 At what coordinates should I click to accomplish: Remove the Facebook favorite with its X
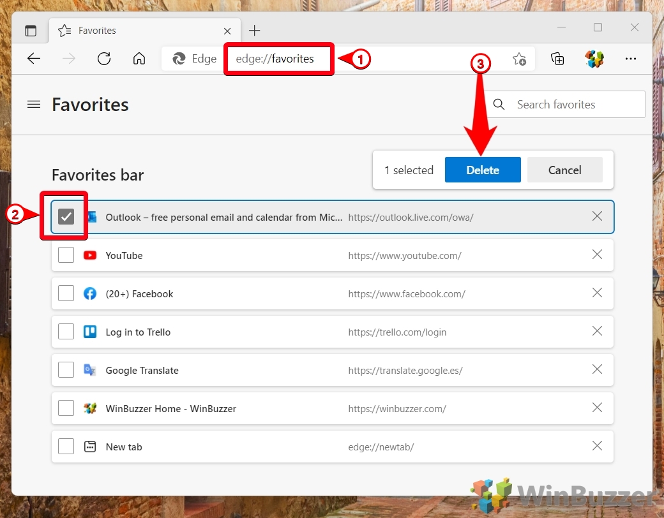click(x=597, y=292)
